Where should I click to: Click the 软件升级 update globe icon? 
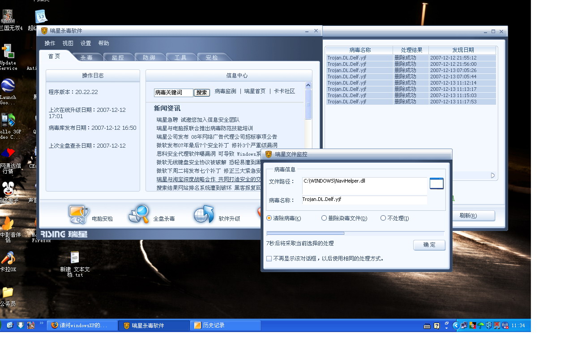tap(204, 214)
